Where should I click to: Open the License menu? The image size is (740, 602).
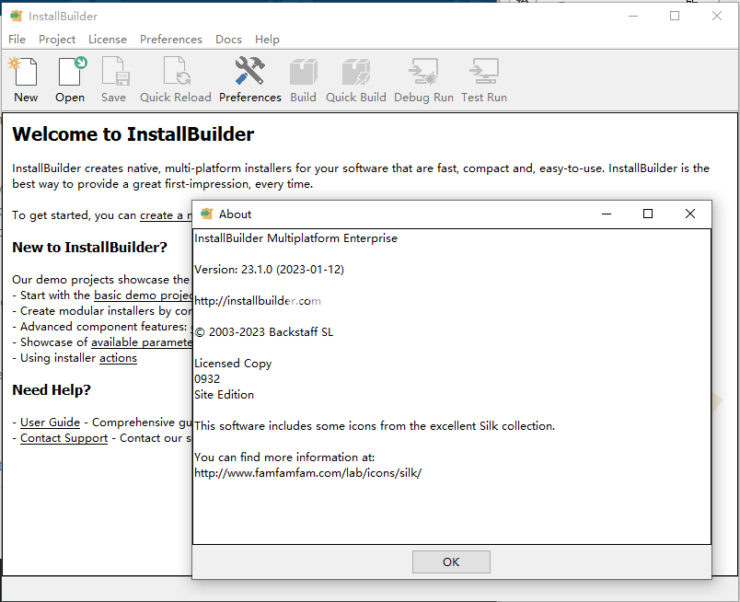tap(108, 40)
